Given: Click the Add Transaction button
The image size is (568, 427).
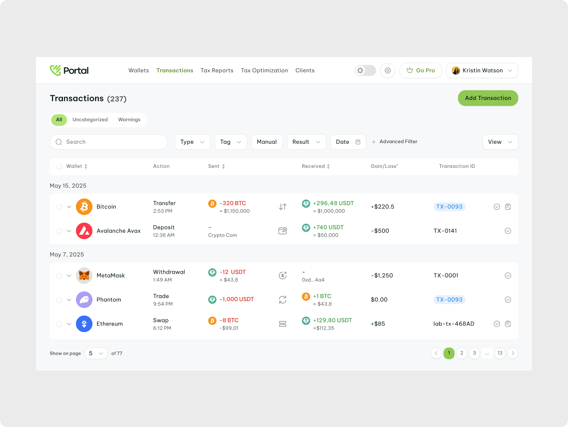Looking at the screenshot, I should [x=488, y=98].
